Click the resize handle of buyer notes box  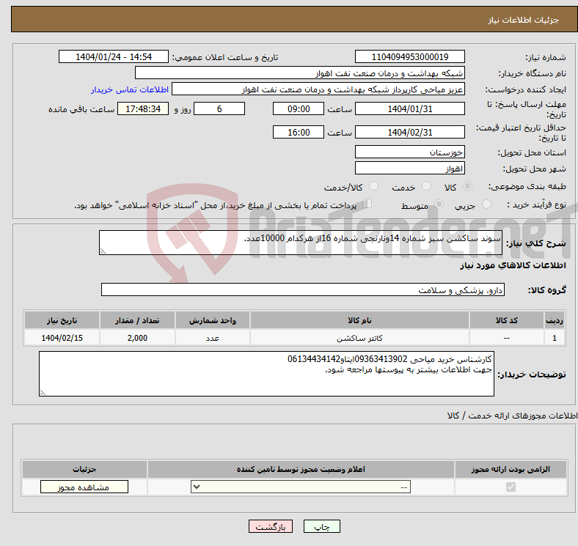click(x=43, y=393)
